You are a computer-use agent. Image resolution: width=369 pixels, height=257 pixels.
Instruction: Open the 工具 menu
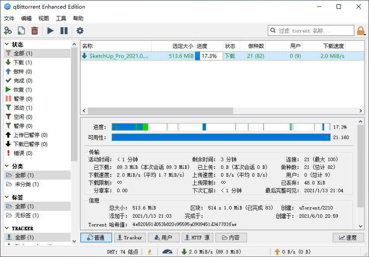click(x=61, y=18)
